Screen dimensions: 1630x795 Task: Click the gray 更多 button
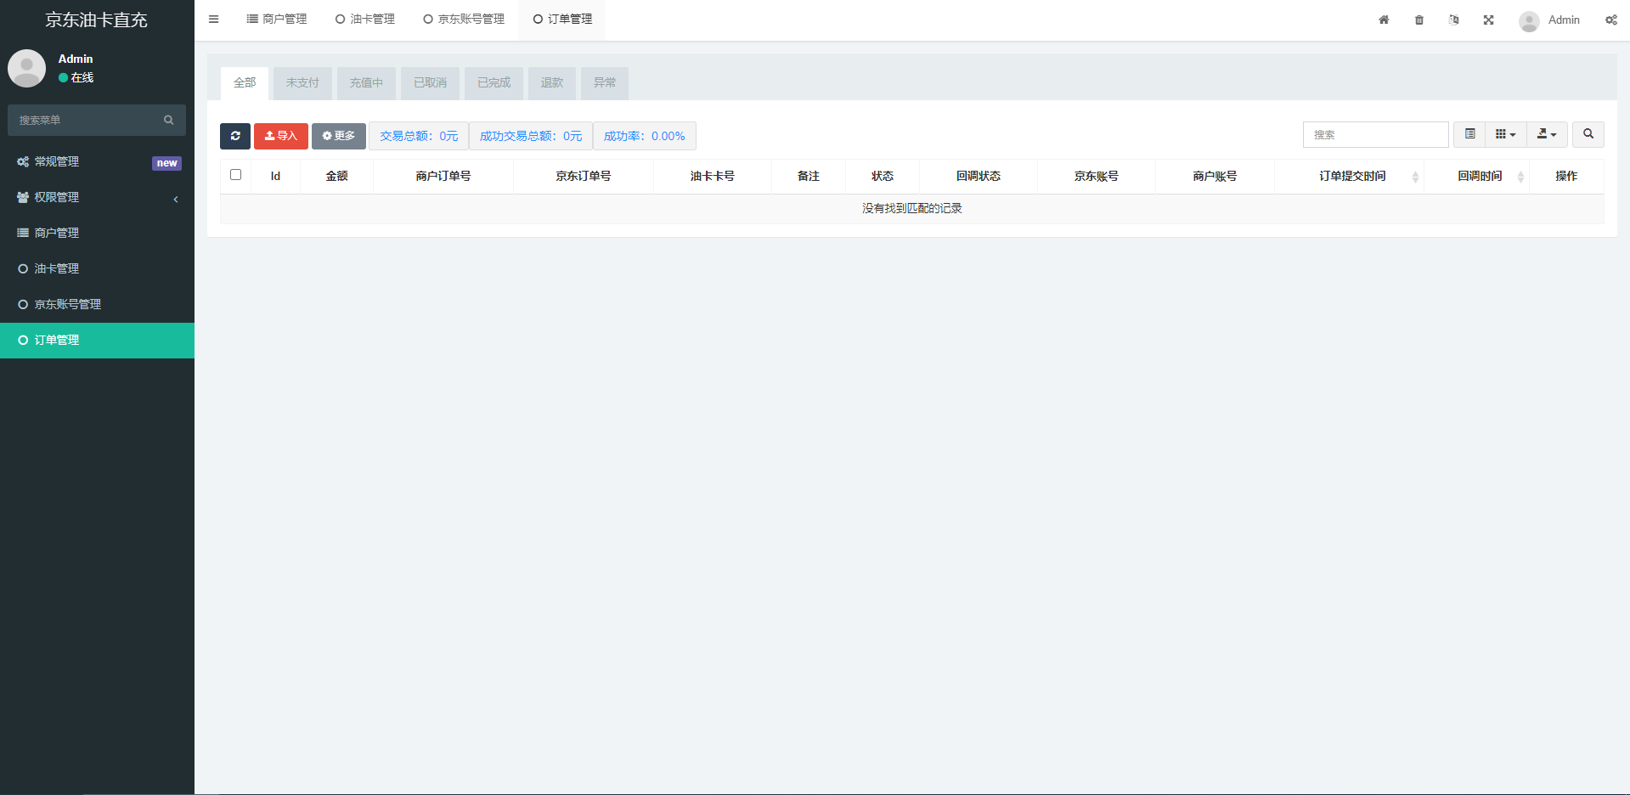[339, 136]
